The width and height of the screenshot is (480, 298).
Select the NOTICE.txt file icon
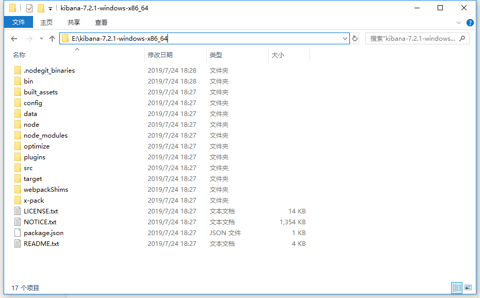pyautogui.click(x=18, y=222)
